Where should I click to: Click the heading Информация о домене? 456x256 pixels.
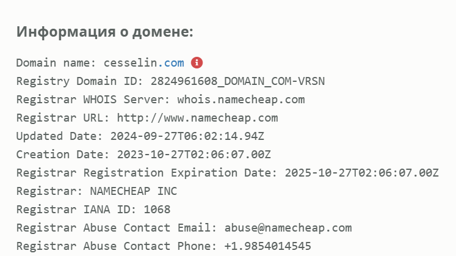(x=105, y=31)
